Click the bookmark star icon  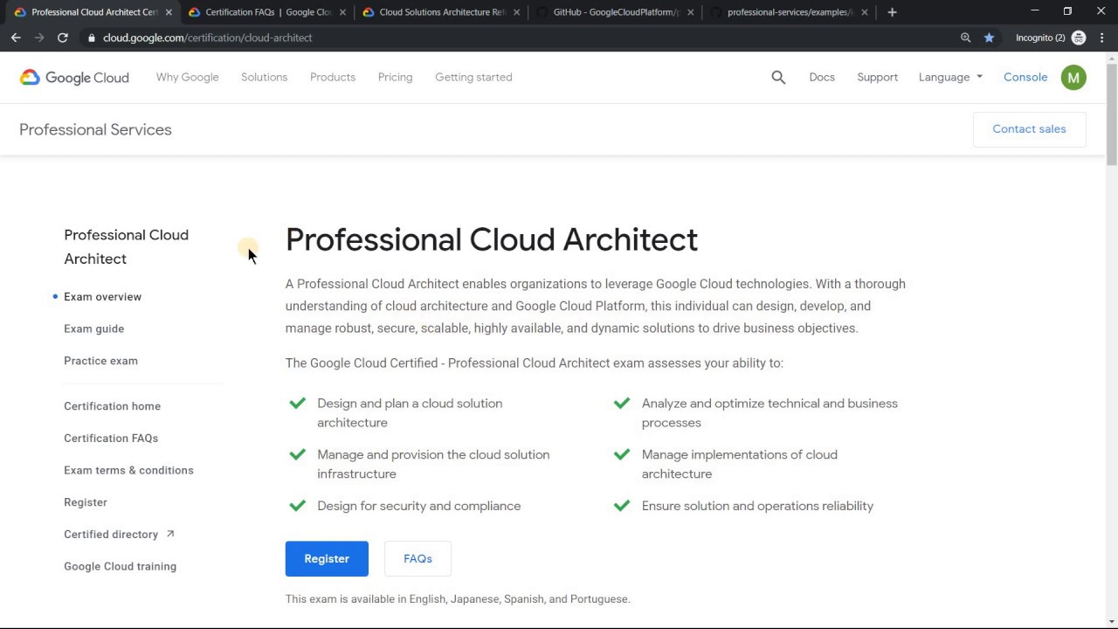tap(989, 38)
